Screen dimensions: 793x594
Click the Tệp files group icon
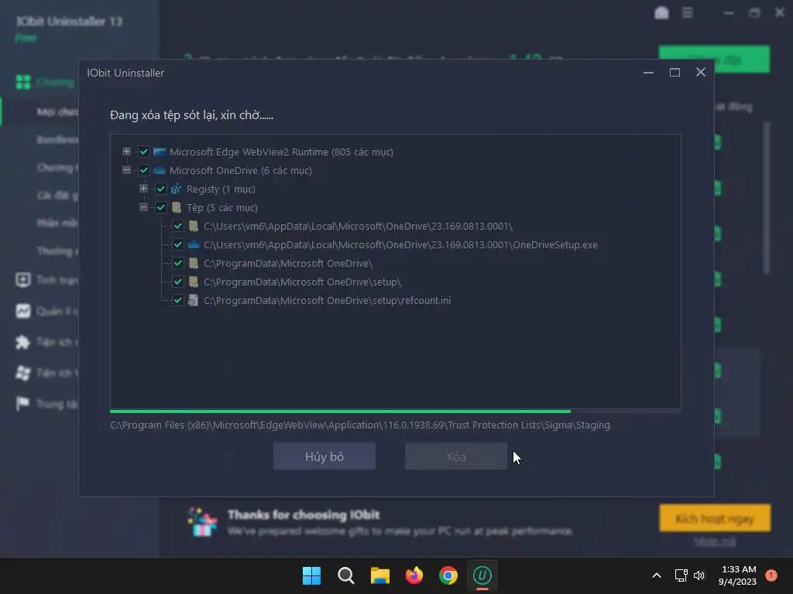pyautogui.click(x=177, y=207)
